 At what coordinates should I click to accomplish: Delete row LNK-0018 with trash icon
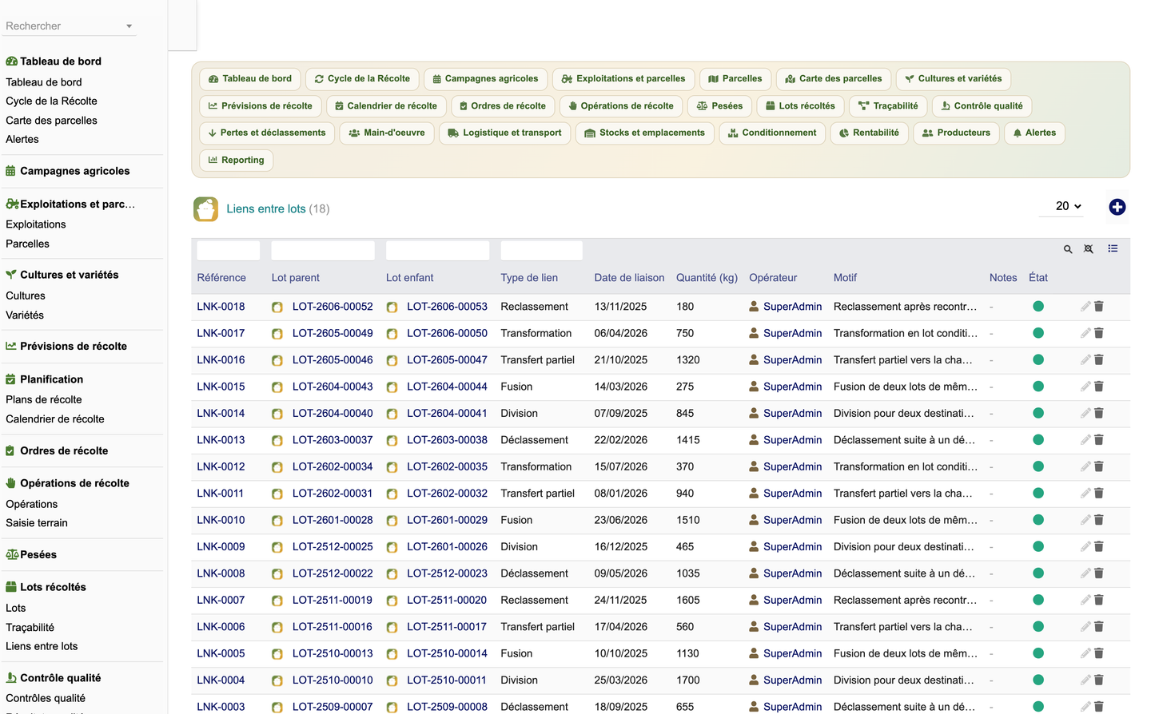[x=1099, y=306]
